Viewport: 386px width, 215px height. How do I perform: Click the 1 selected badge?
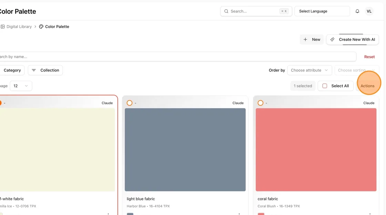pos(303,86)
